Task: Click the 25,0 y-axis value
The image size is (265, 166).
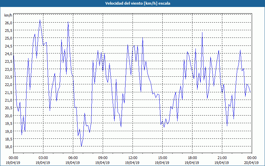Action: (9, 38)
